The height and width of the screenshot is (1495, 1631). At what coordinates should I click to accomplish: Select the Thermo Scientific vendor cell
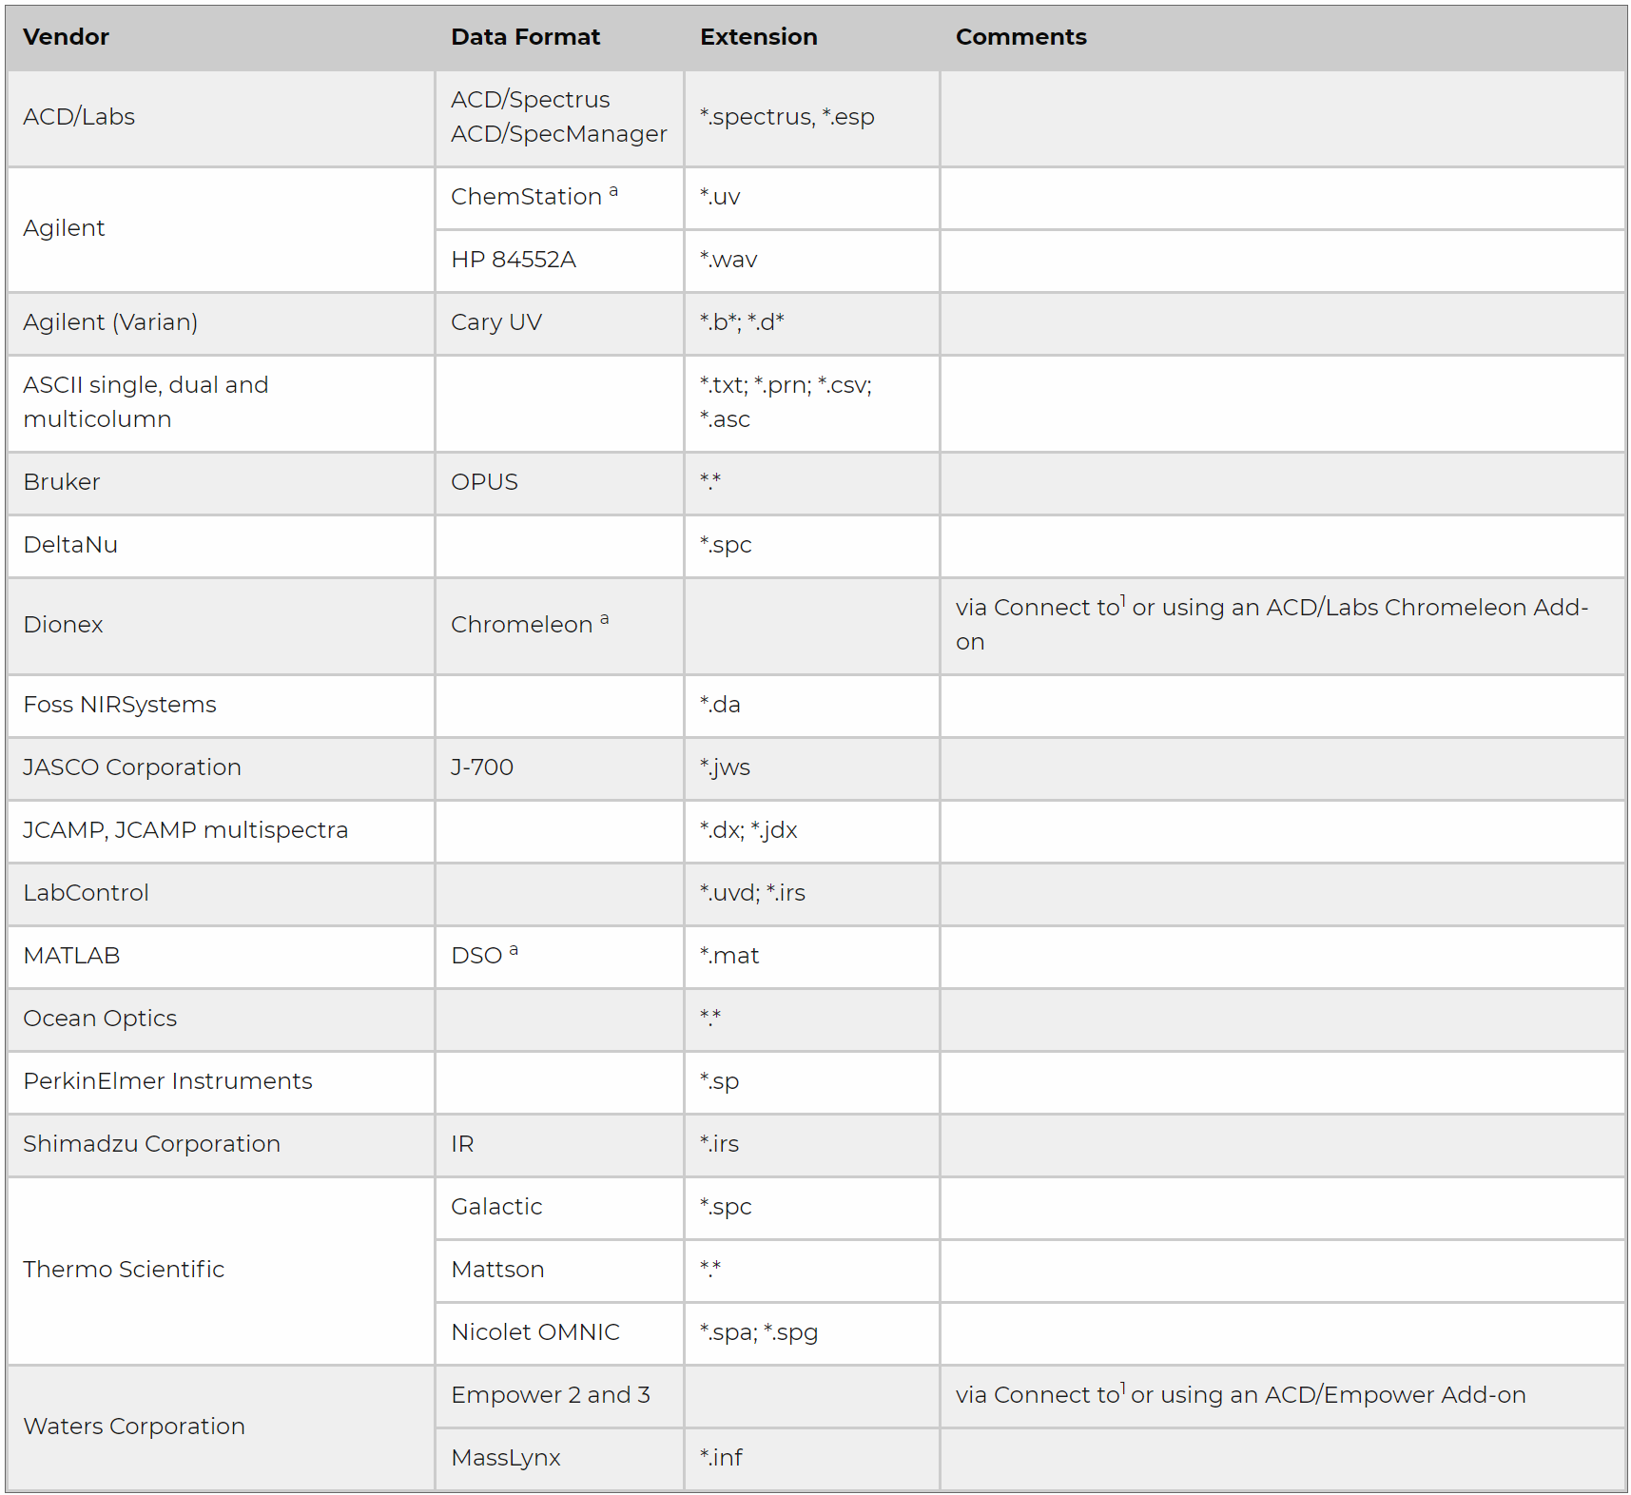[x=124, y=1270]
